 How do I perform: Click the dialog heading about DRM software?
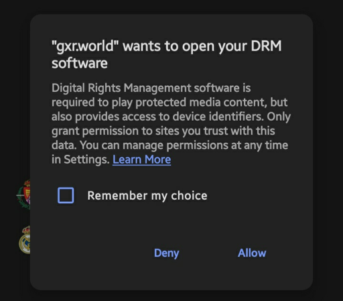pos(166,54)
